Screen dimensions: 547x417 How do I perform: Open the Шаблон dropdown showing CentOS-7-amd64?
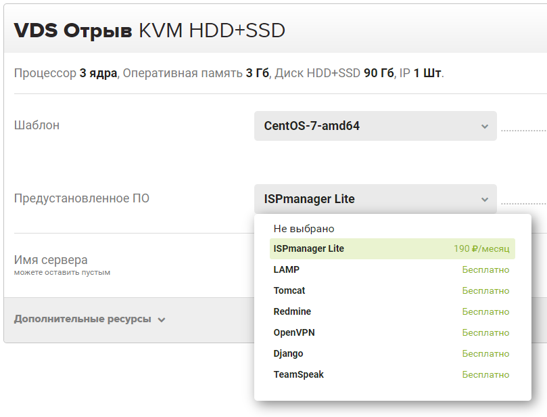pyautogui.click(x=375, y=126)
